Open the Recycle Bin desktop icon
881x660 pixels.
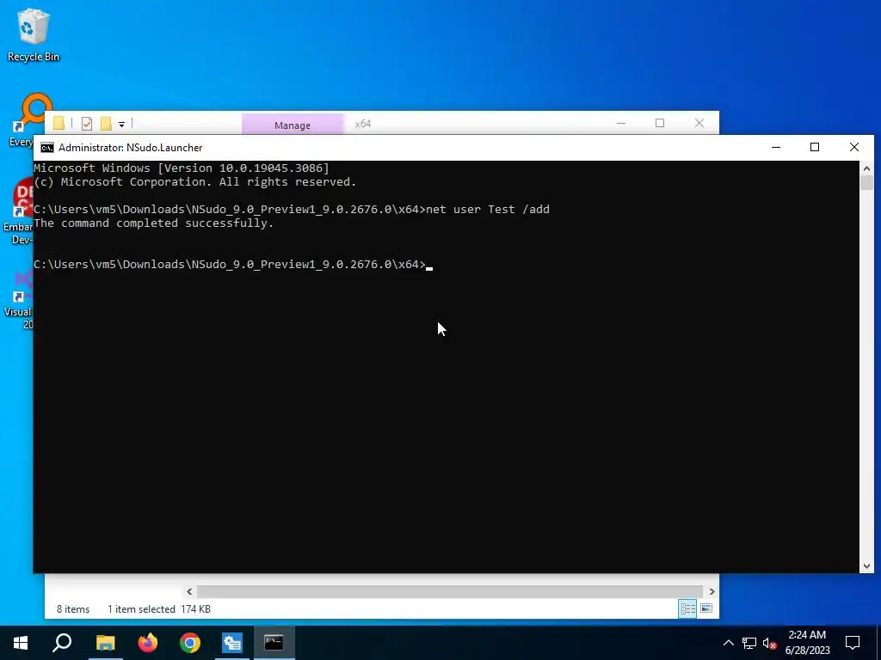[x=33, y=34]
